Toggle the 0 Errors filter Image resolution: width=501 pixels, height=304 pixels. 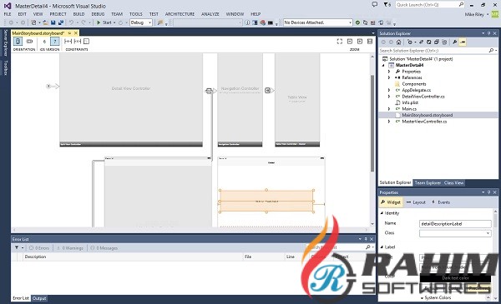tap(39, 248)
